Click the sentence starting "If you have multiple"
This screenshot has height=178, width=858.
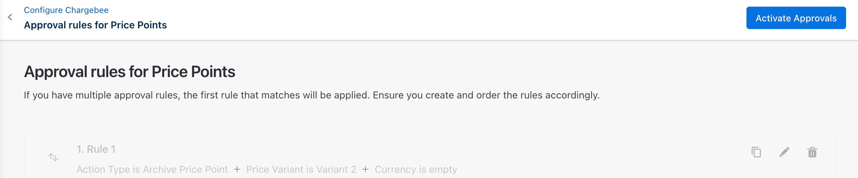click(x=196, y=95)
